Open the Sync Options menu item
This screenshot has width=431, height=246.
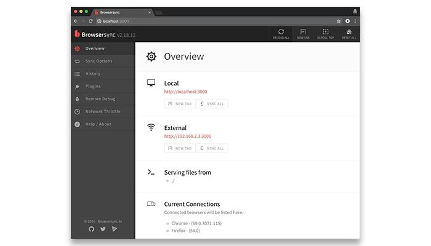(103, 61)
